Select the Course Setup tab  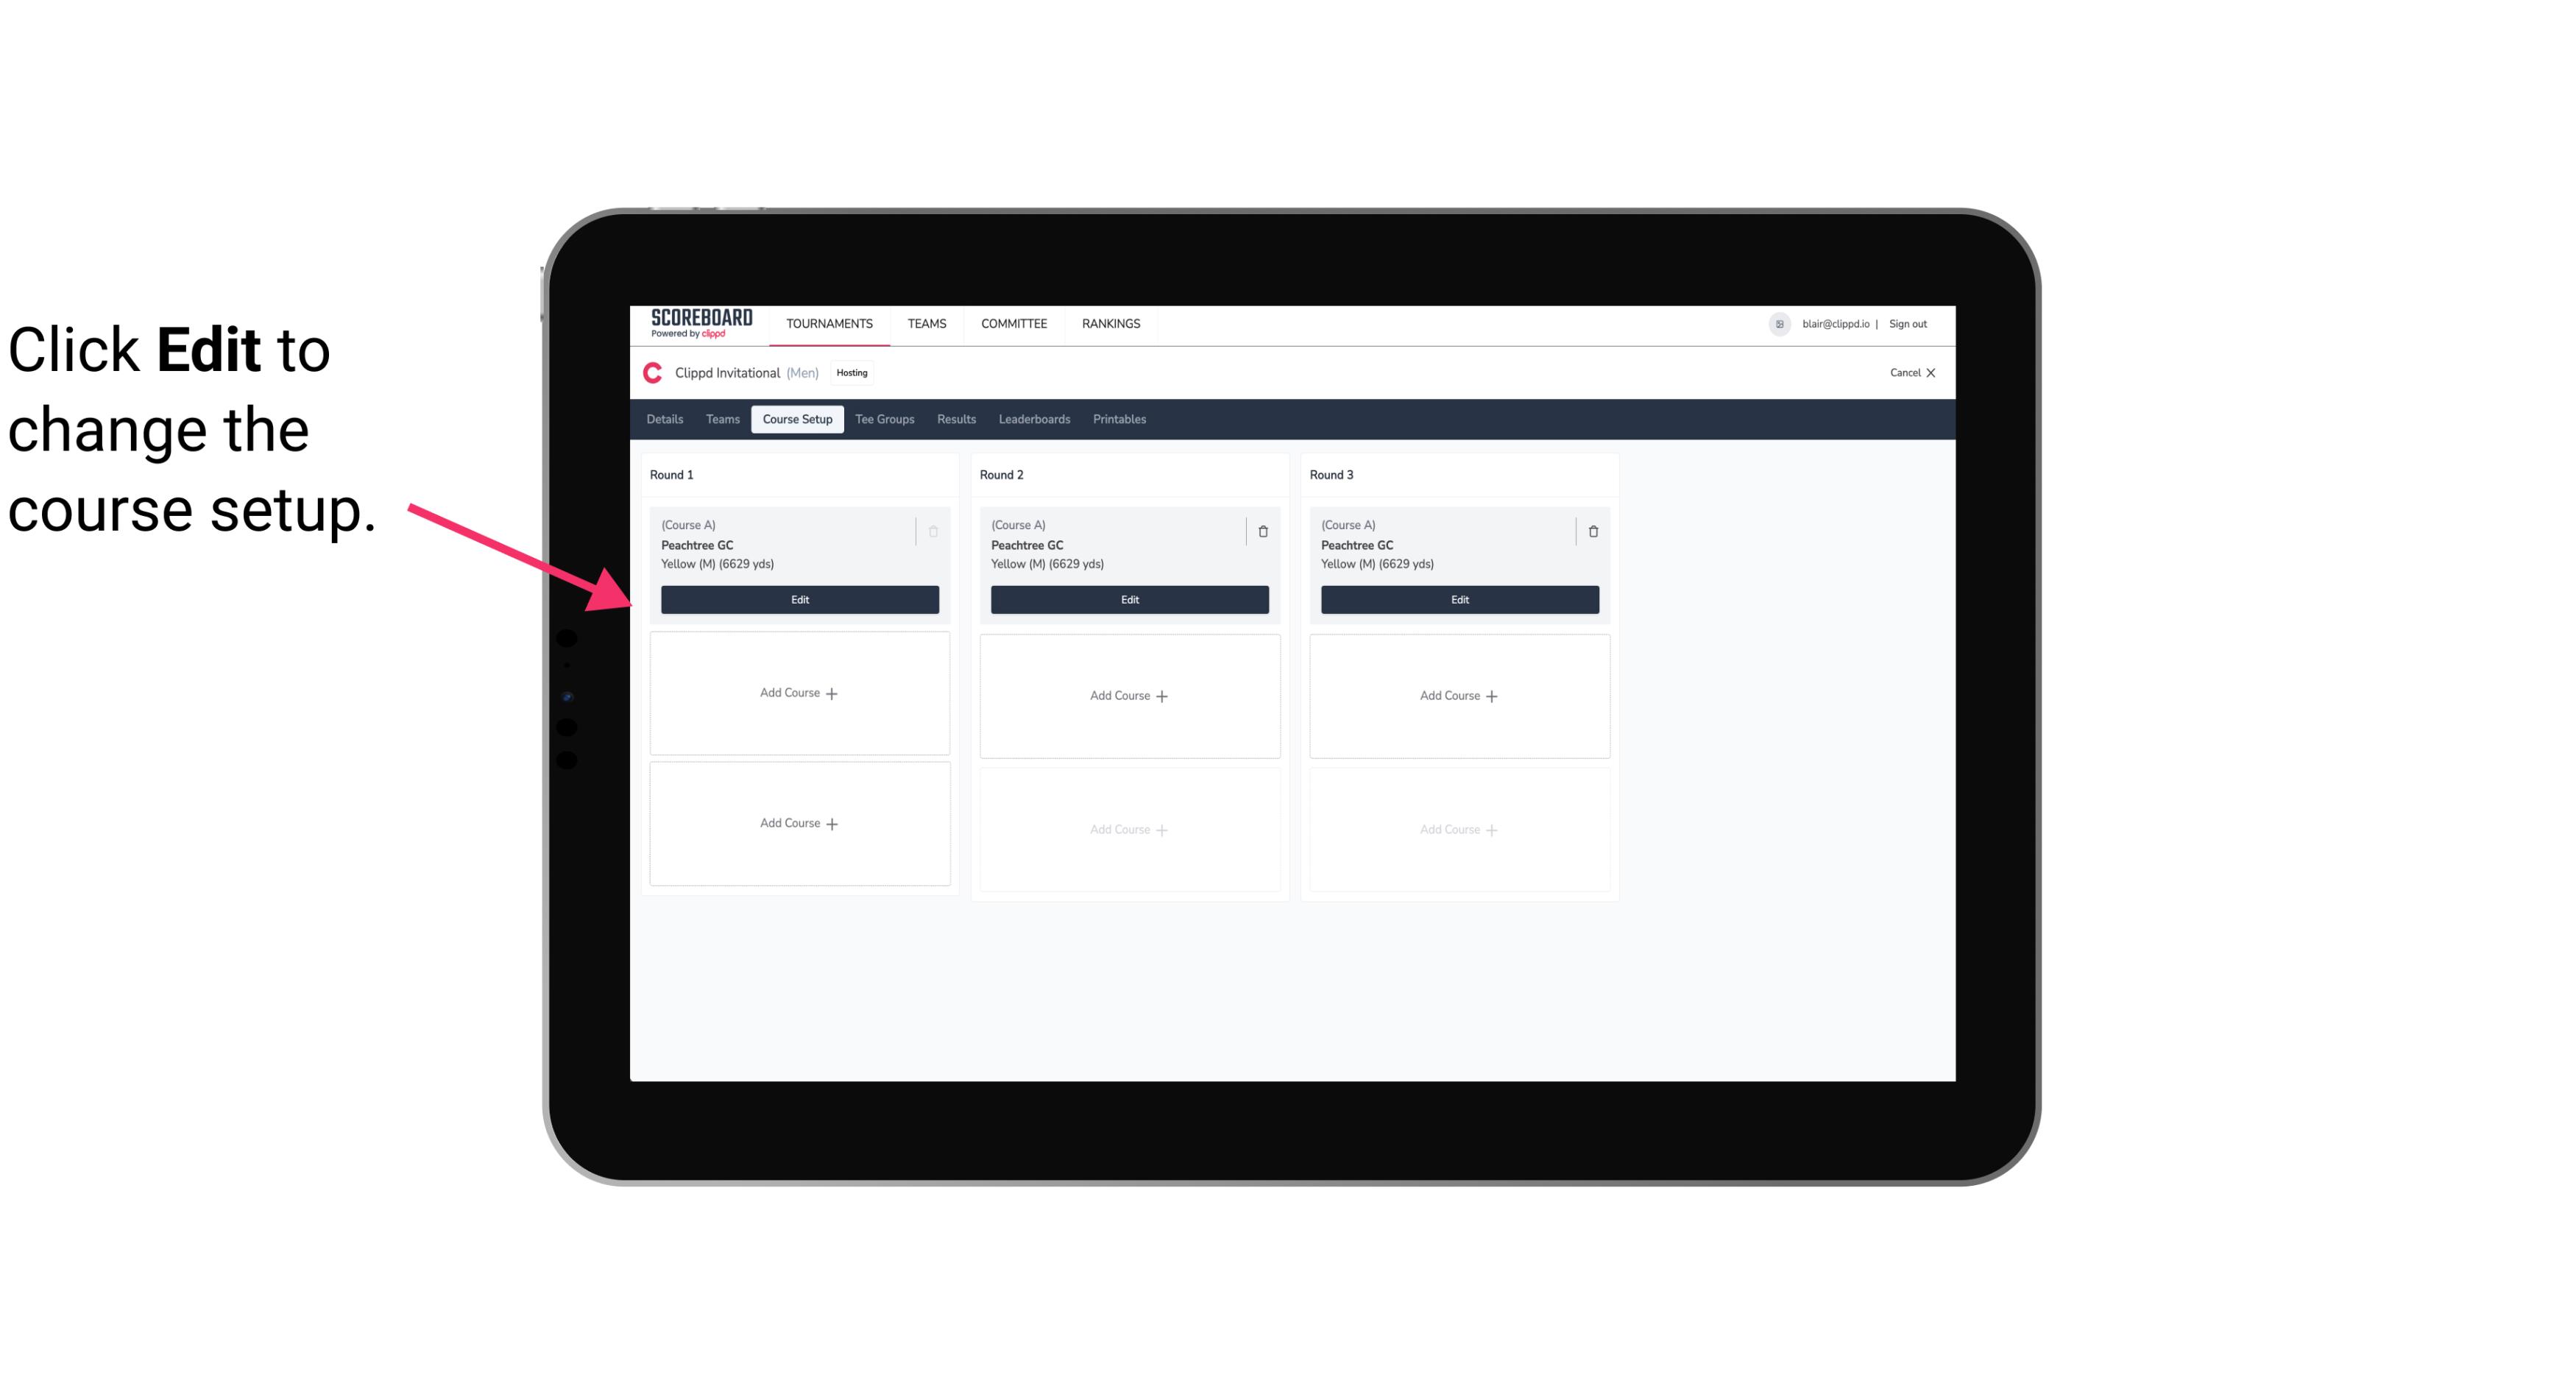796,420
